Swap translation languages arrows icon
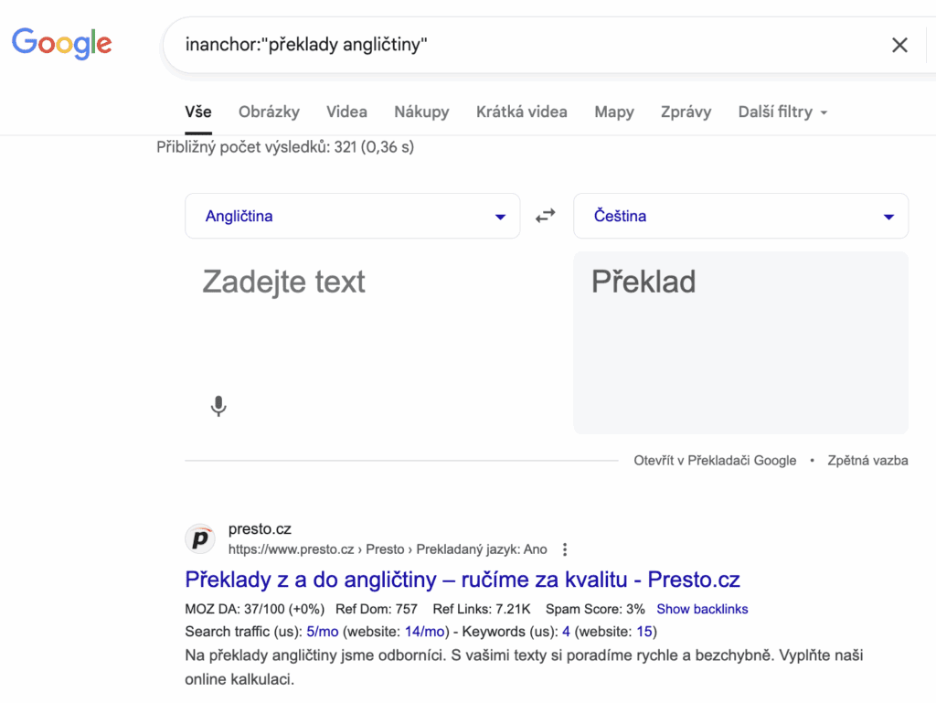 (x=546, y=216)
